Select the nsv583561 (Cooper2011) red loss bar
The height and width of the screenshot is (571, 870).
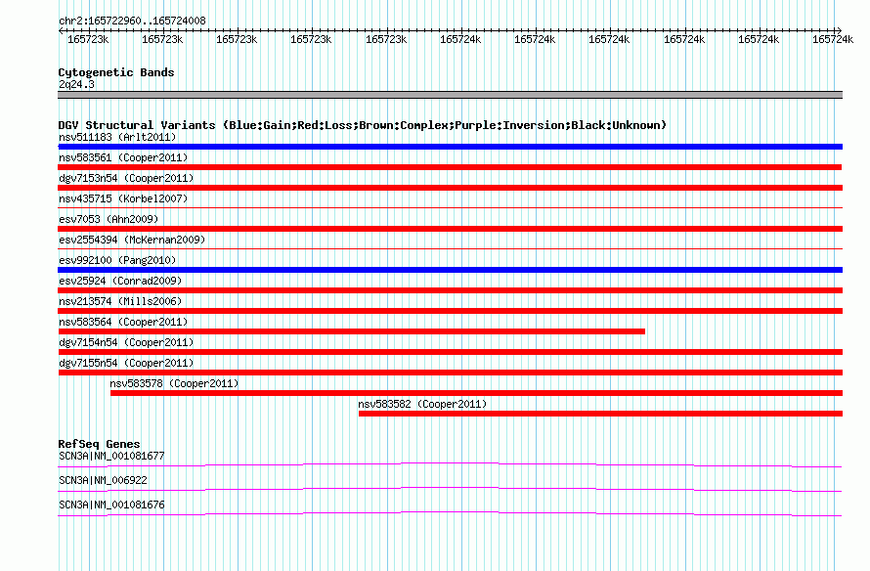pos(450,167)
